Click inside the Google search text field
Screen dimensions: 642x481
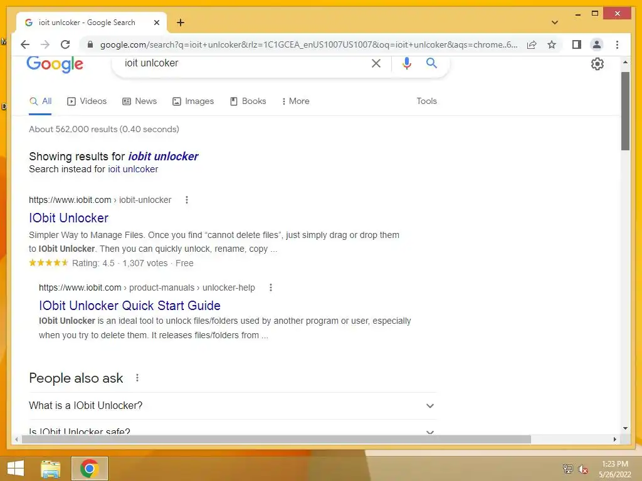[x=246, y=63]
